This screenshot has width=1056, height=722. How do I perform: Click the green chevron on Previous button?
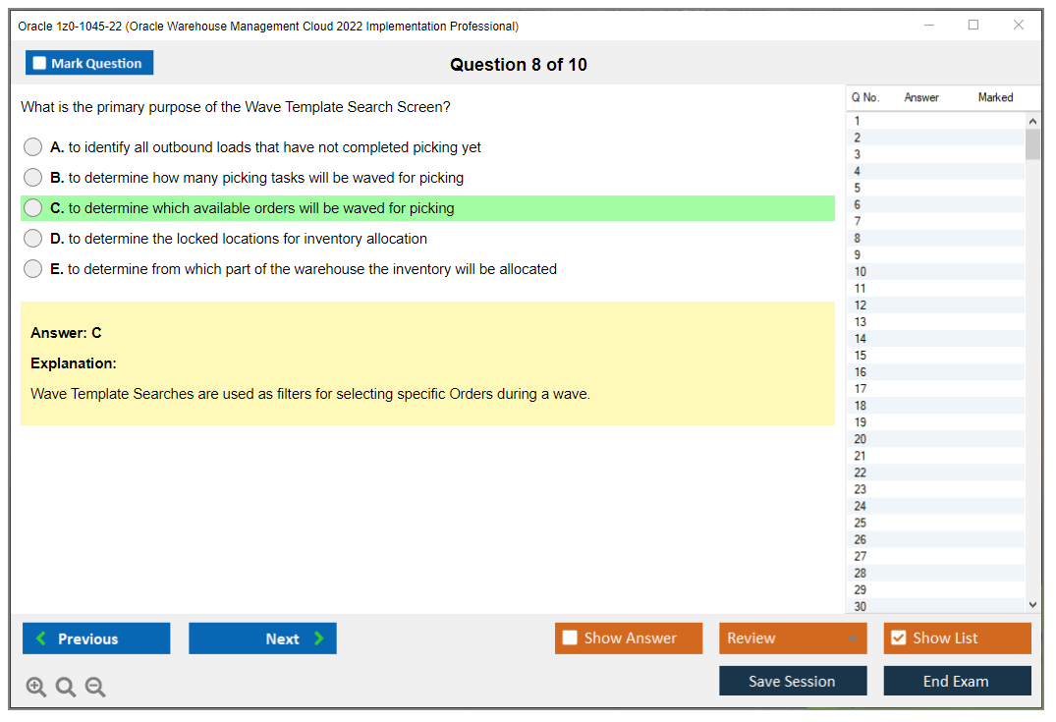(39, 638)
